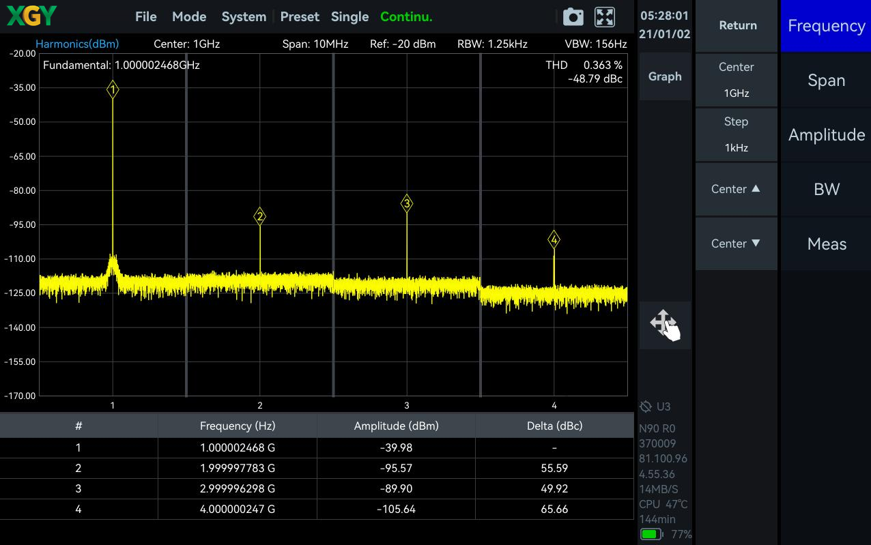The height and width of the screenshot is (545, 871).
Task: Tap the move/touch gesture icon
Action: [665, 325]
